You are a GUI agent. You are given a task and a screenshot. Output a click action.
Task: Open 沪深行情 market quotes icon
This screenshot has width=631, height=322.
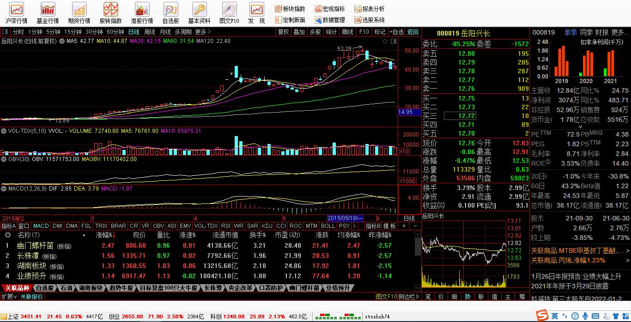pos(17,13)
